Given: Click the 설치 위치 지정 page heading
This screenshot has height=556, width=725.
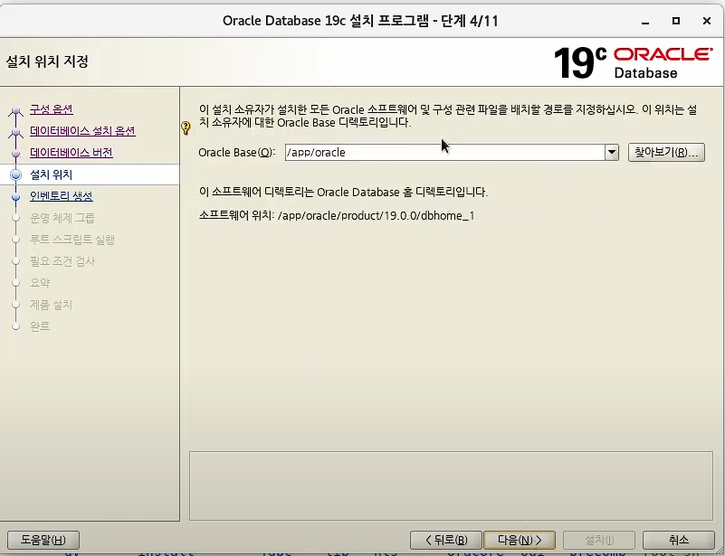Looking at the screenshot, I should tap(47, 61).
